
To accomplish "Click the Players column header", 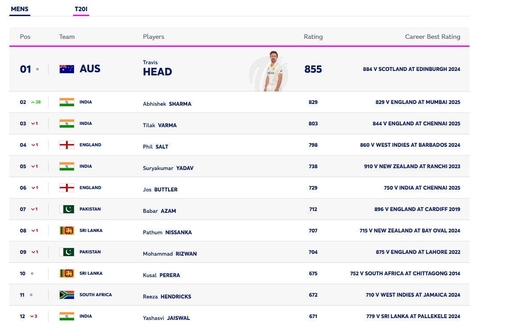I will click(153, 37).
